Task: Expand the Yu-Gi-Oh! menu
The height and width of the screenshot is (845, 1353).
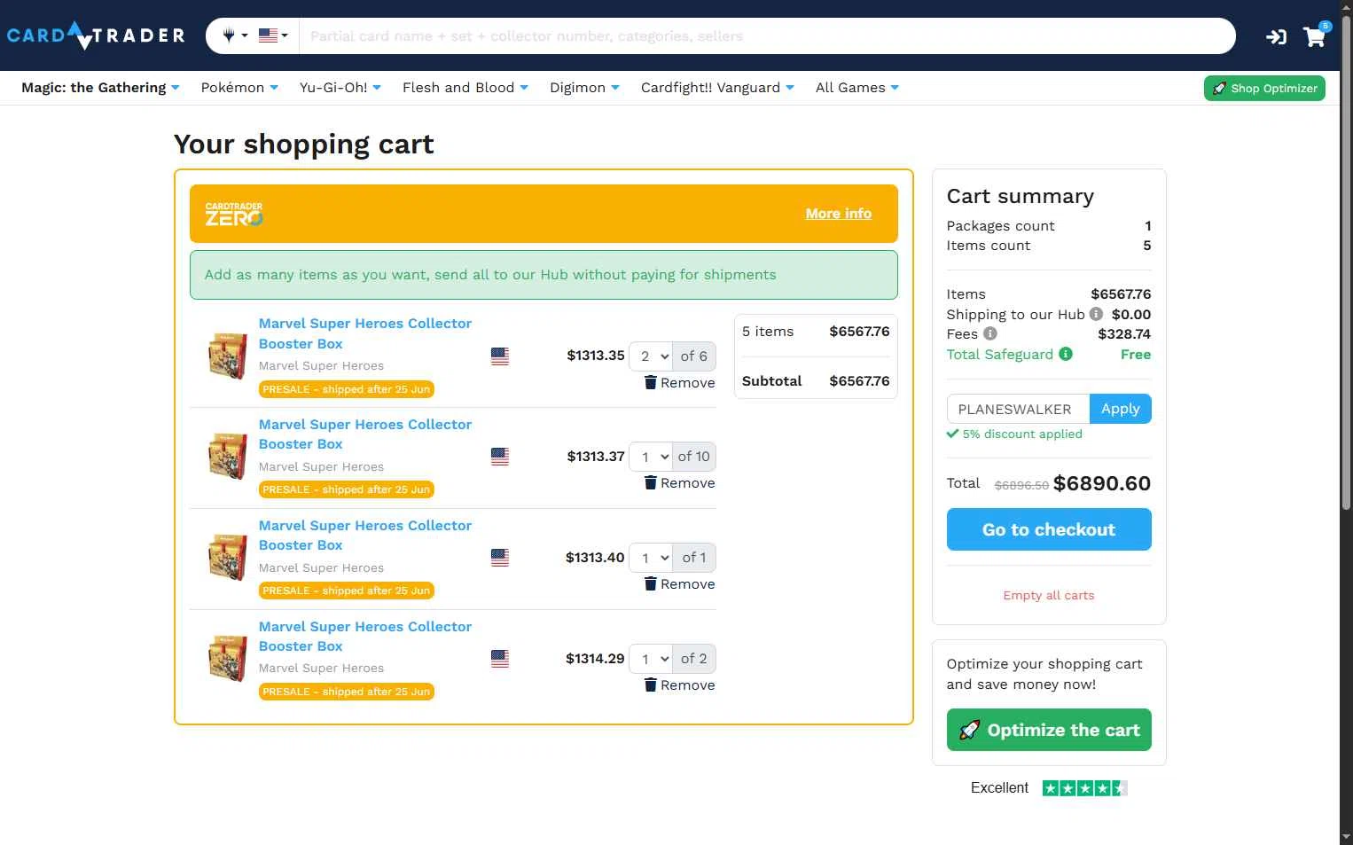Action: pos(340,87)
